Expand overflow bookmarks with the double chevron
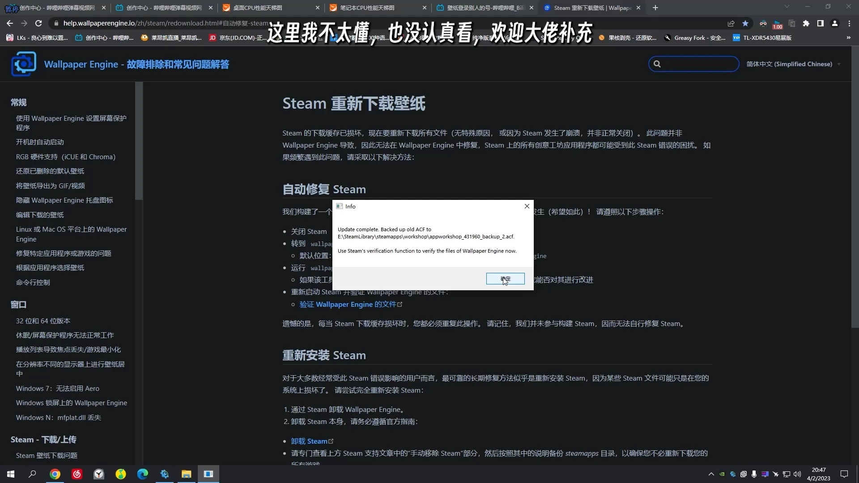 [849, 38]
